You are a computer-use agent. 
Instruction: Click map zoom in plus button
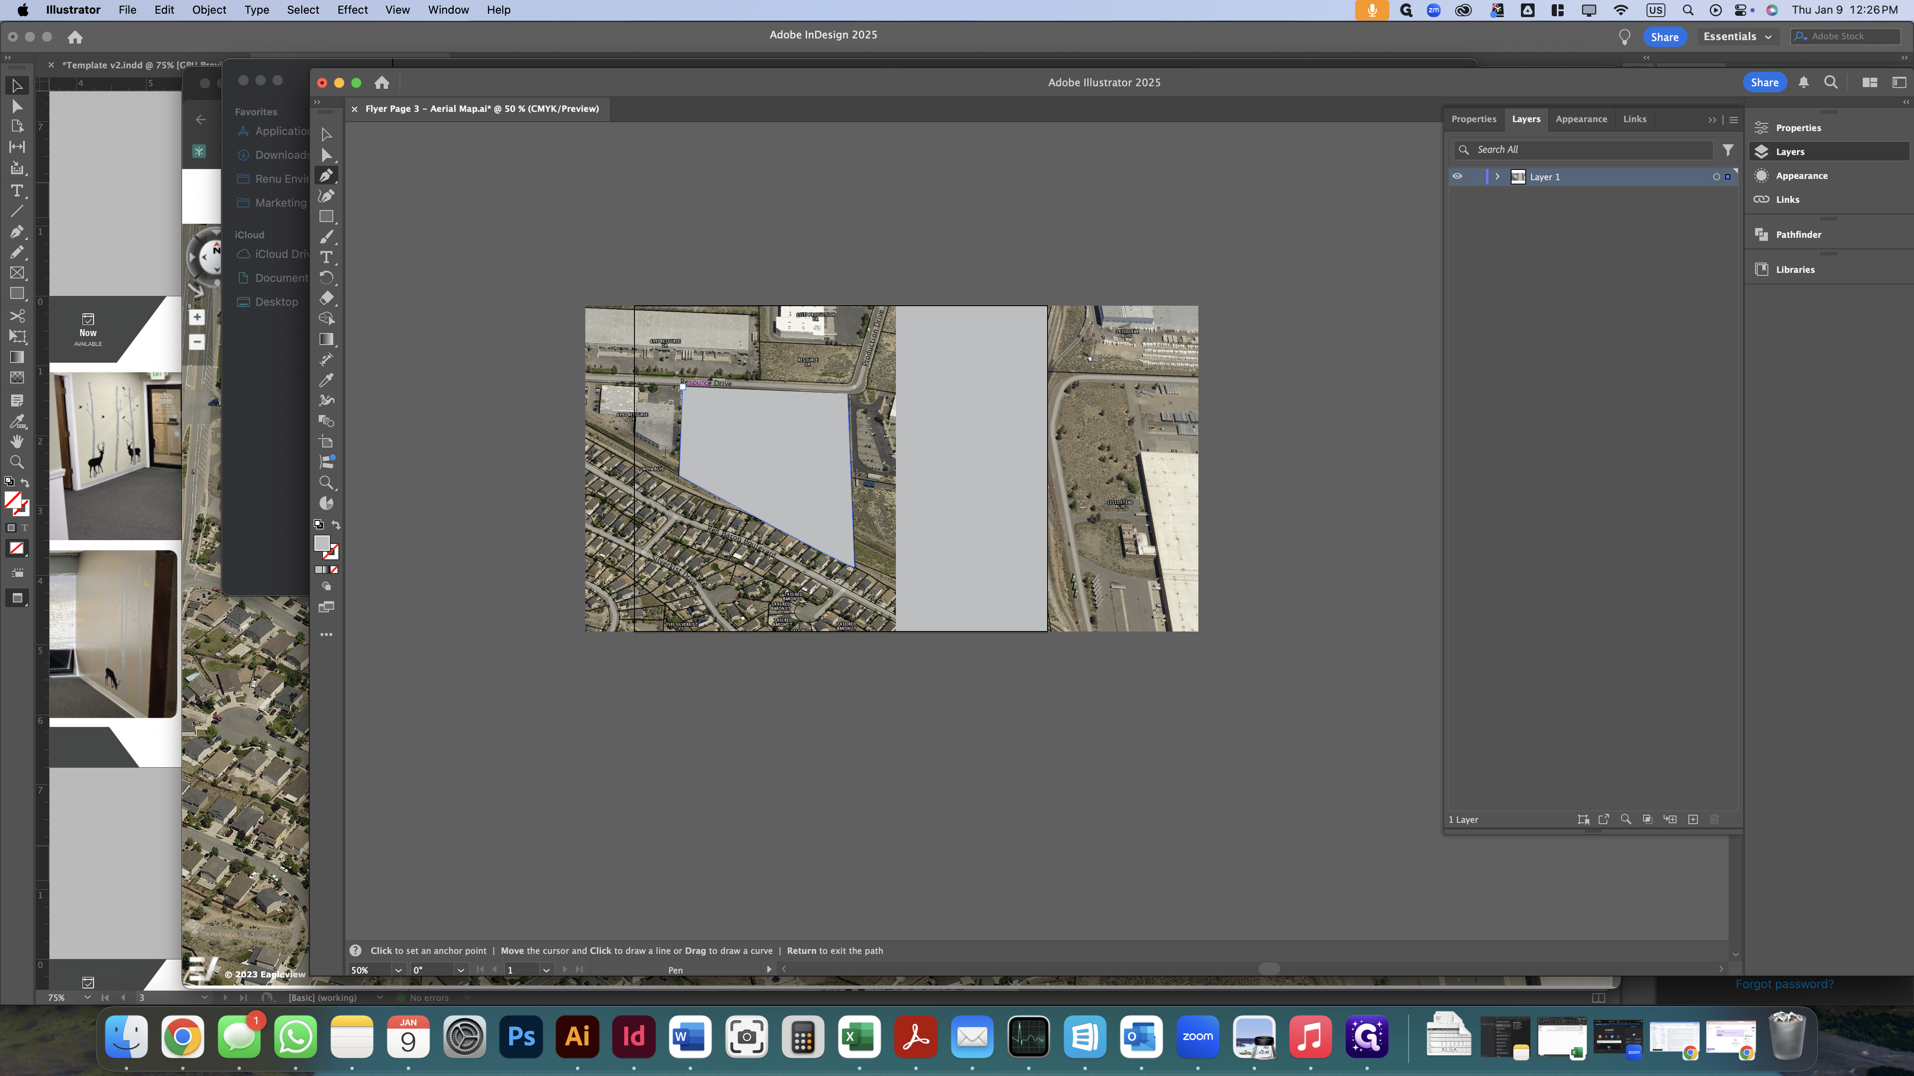tap(197, 318)
